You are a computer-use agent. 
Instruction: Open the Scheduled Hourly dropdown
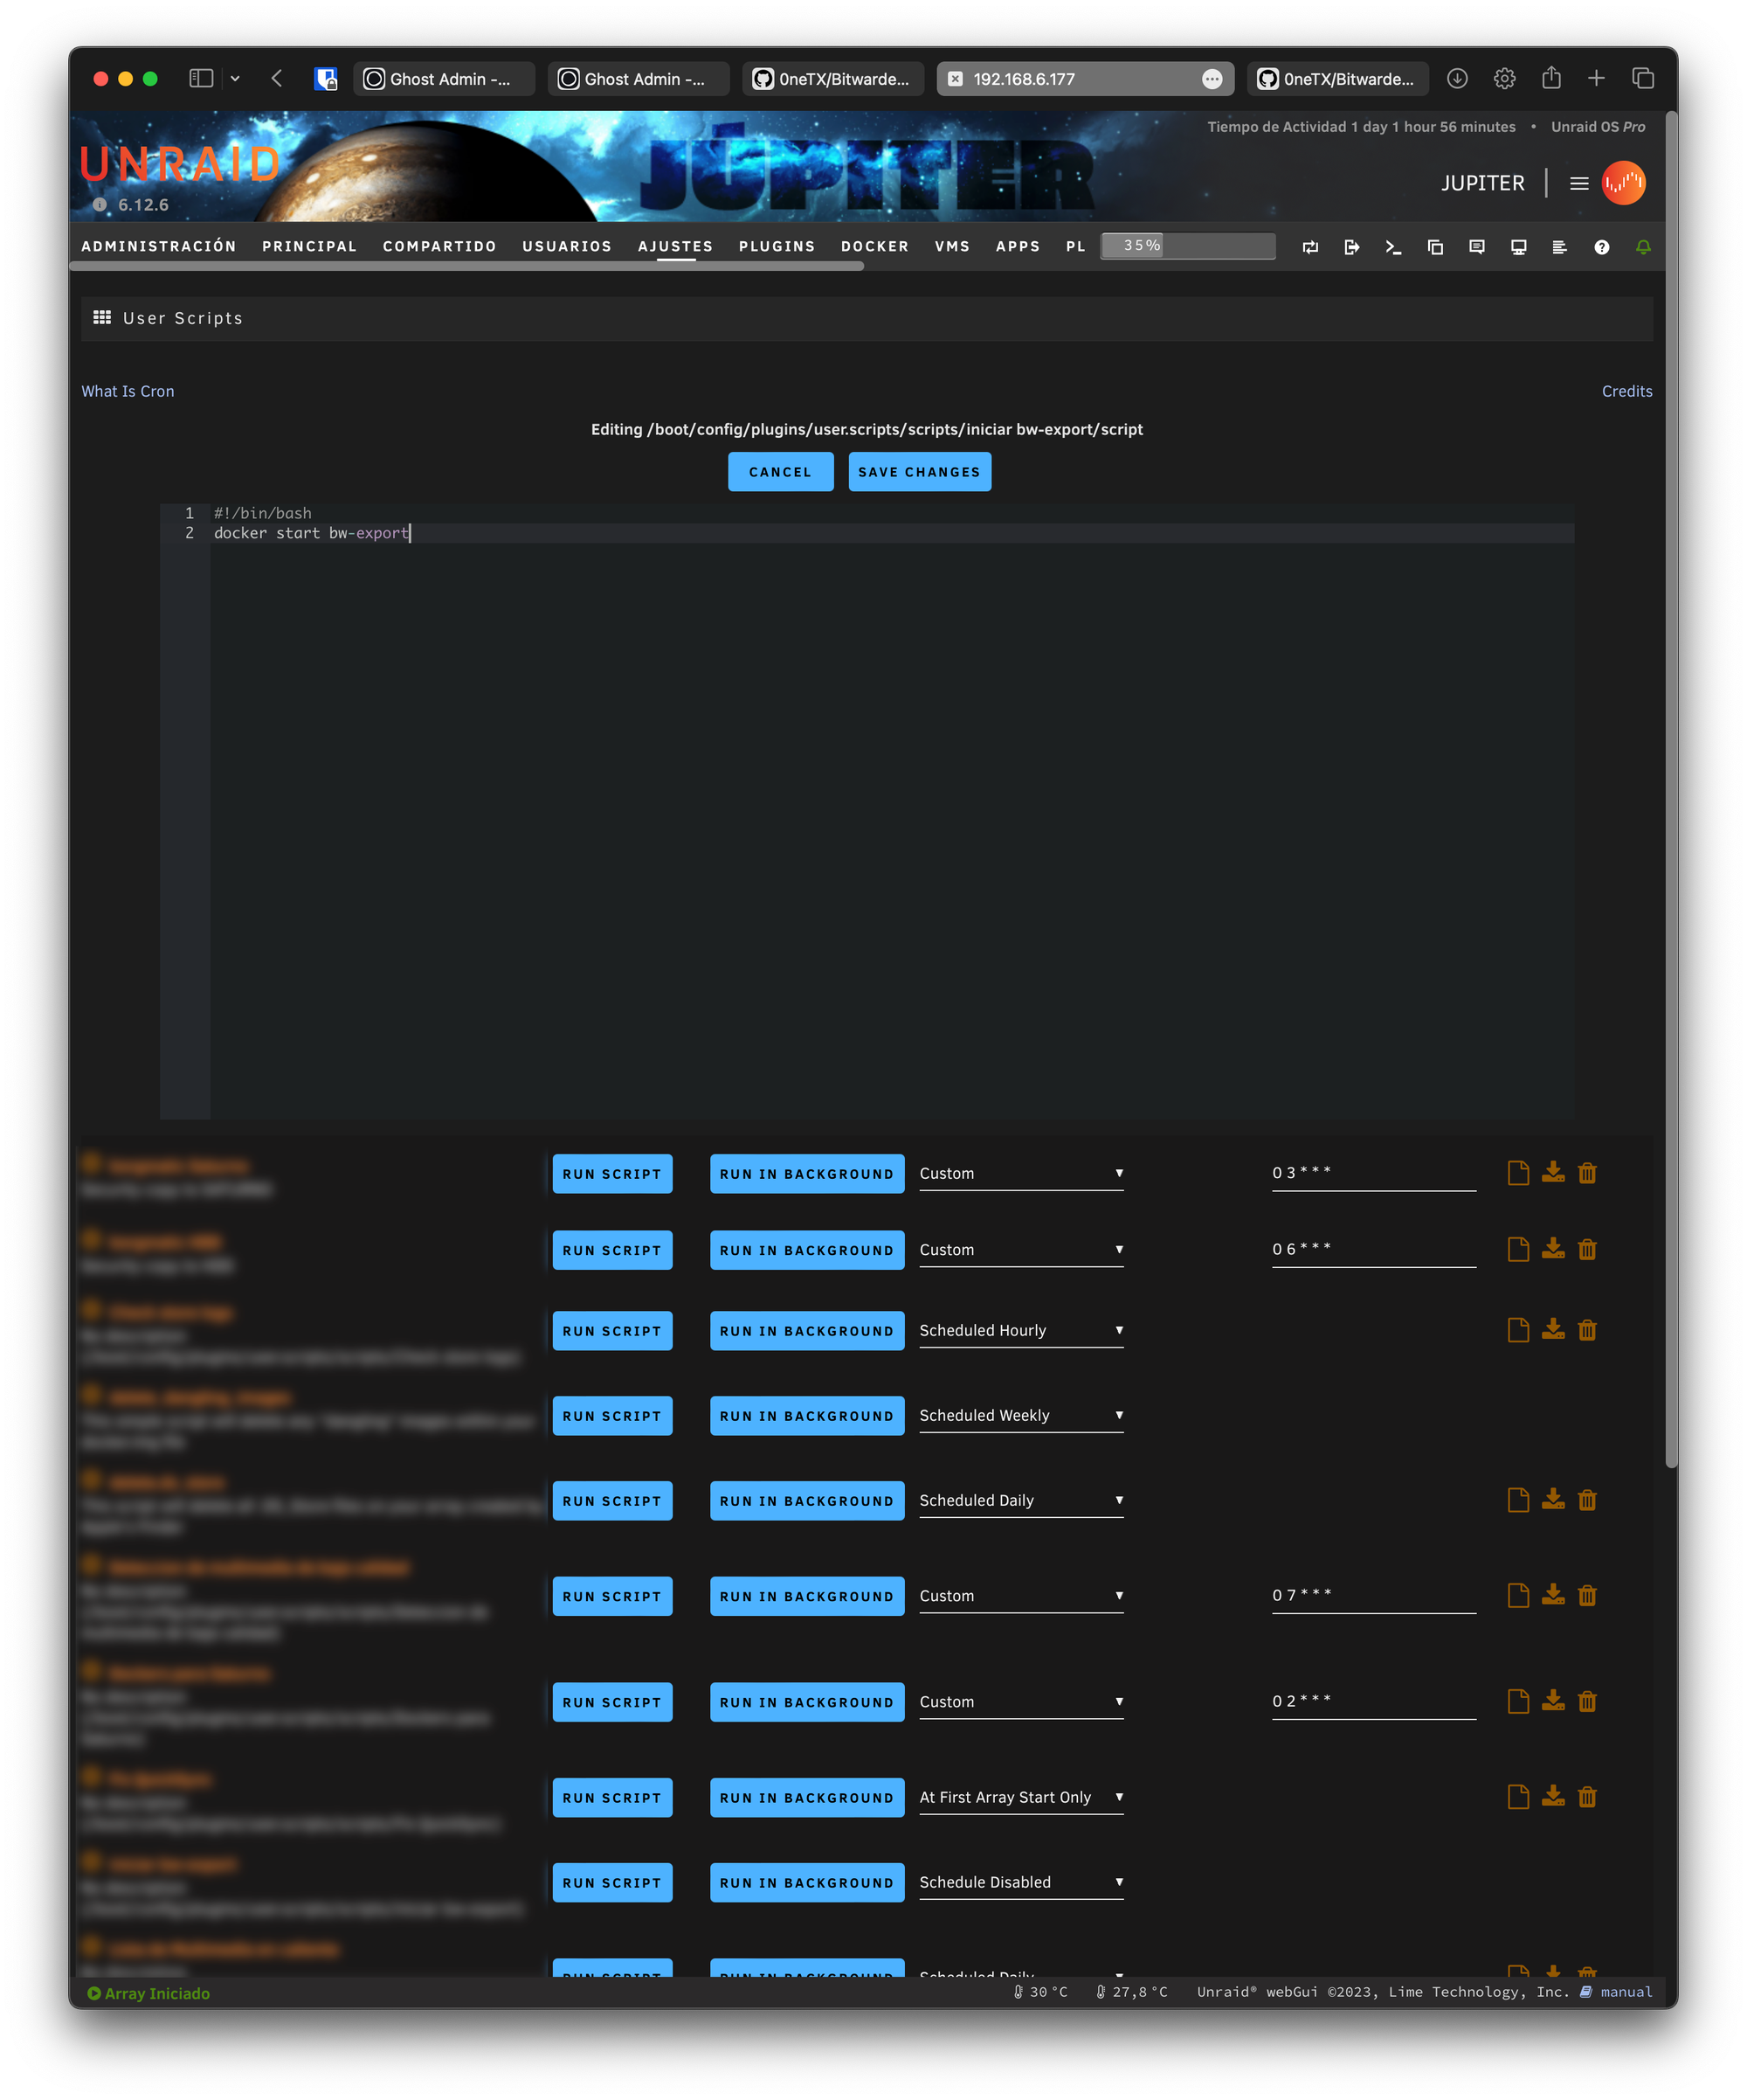click(x=1021, y=1331)
